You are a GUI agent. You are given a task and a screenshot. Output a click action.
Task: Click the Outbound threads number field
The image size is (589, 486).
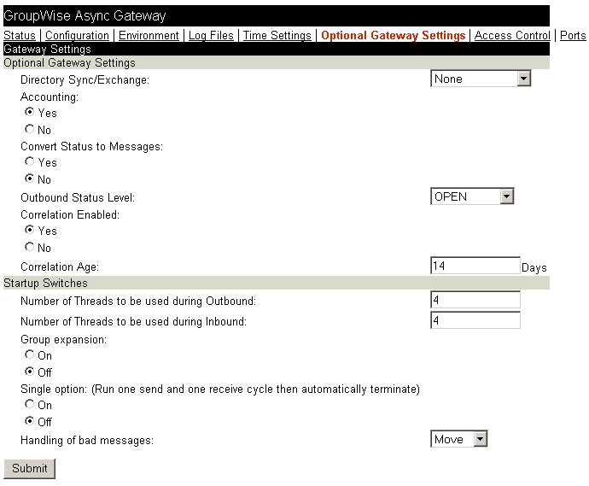475,300
